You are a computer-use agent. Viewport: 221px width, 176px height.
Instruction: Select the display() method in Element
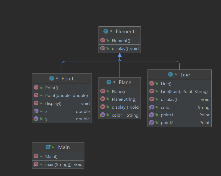pos(120,48)
